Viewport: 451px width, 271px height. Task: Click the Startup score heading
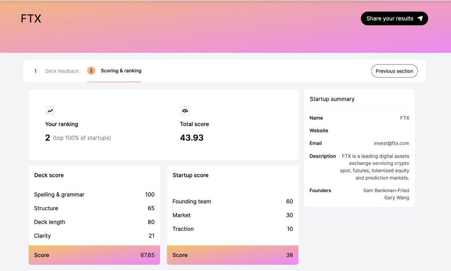pyautogui.click(x=191, y=175)
